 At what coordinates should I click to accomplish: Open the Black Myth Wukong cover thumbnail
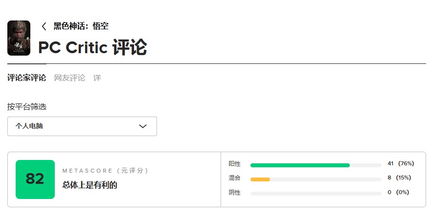tap(19, 38)
